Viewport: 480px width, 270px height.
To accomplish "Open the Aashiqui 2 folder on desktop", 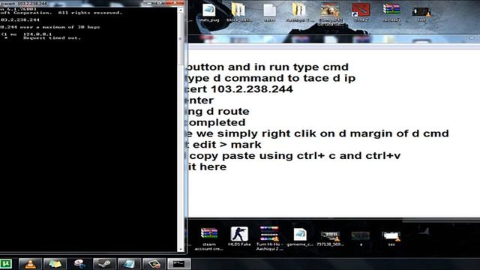I will point(300,13).
